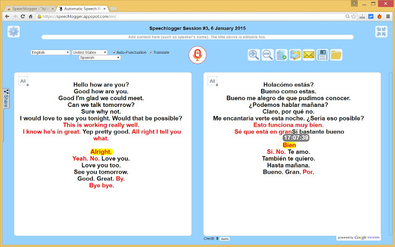Click the line Can we talk tomorrow?
This screenshot has height=247, width=395.
pos(101,105)
